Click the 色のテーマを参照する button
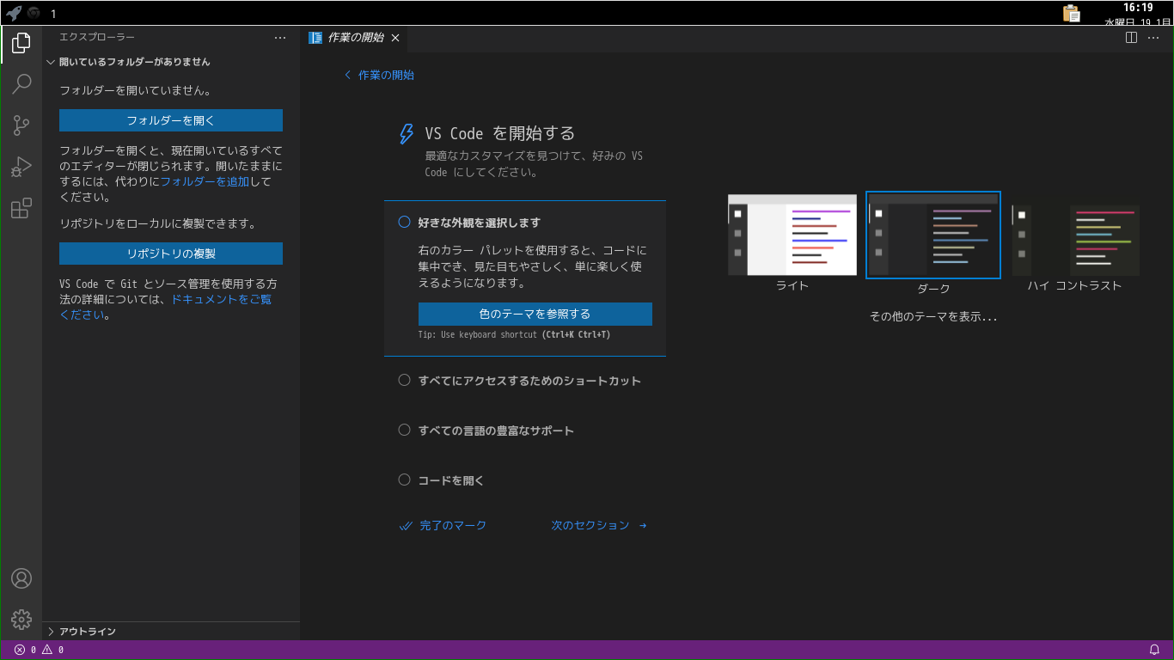Image resolution: width=1174 pixels, height=660 pixels. tap(535, 314)
